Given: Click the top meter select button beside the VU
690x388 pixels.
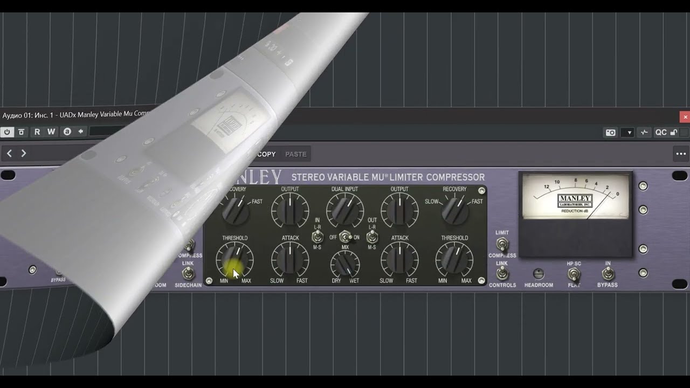Looking at the screenshot, I should [643, 186].
